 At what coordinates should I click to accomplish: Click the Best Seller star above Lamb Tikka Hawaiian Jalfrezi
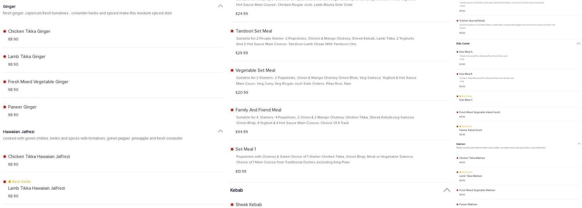pyautogui.click(x=10, y=182)
